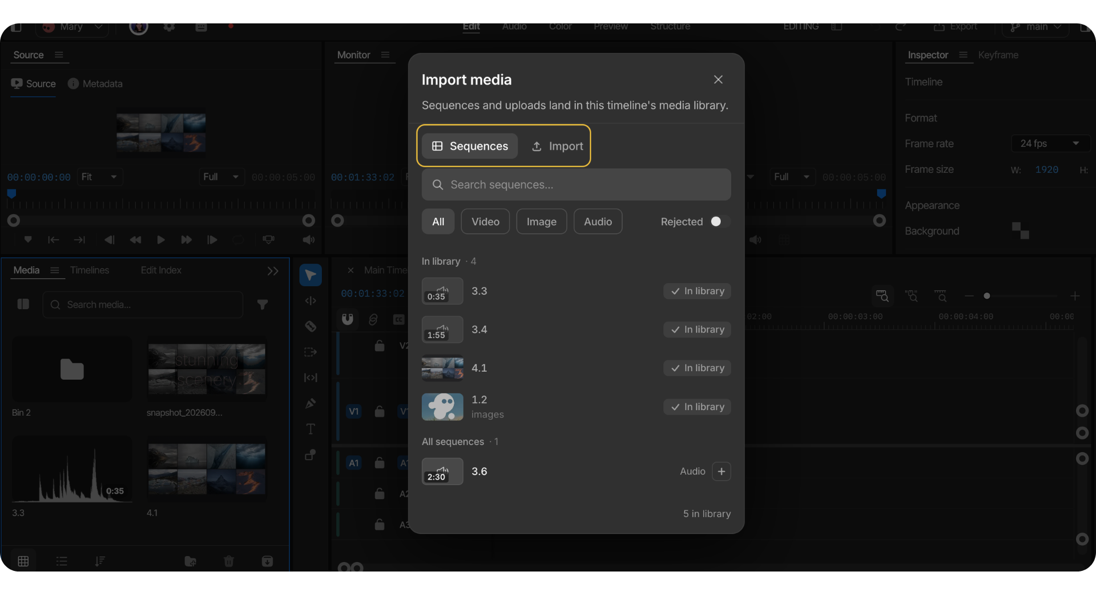1096x616 pixels.
Task: Toggle the Rejected switch
Action: point(720,222)
